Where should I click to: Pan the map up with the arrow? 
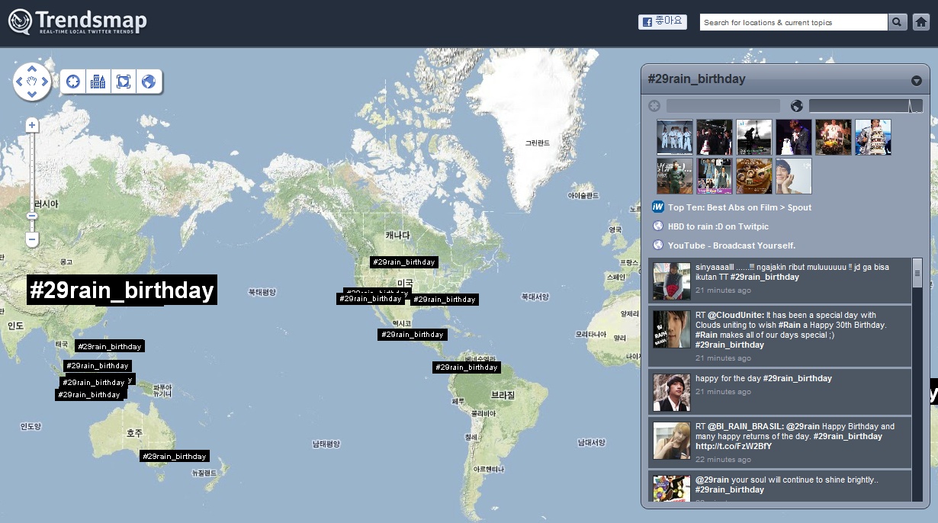click(x=32, y=68)
